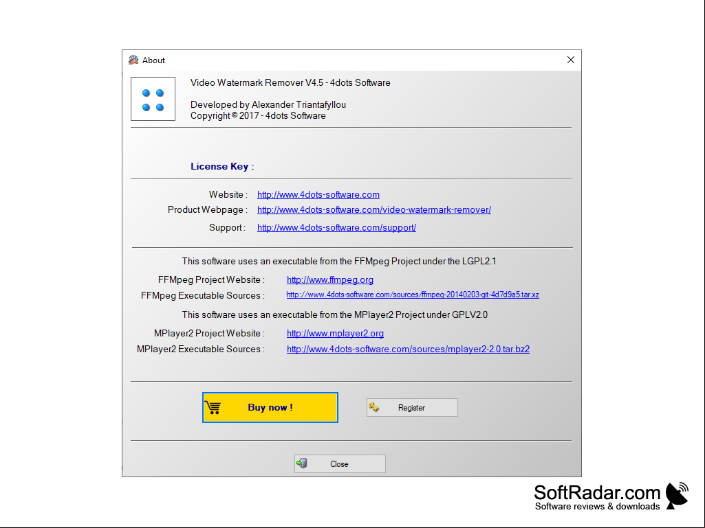Click the exit door icon on Close button
The width and height of the screenshot is (705, 528).
pyautogui.click(x=302, y=463)
